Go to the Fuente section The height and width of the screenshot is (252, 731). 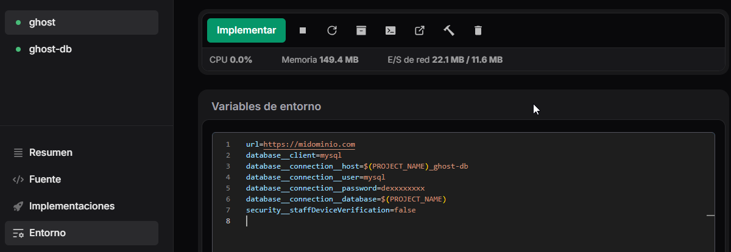pyautogui.click(x=44, y=180)
